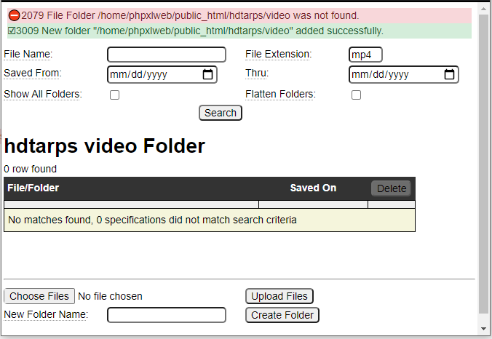Viewport: 492px width, 339px height.
Task: Open the Saved From calendar picker icon
Action: [x=207, y=74]
